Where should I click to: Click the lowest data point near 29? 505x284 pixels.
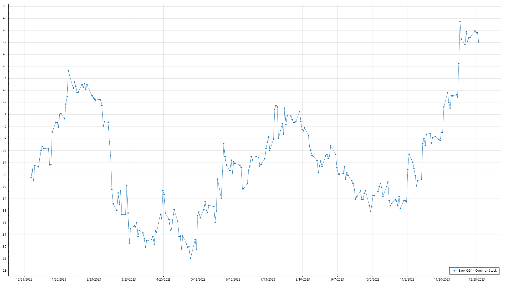pyautogui.click(x=190, y=258)
